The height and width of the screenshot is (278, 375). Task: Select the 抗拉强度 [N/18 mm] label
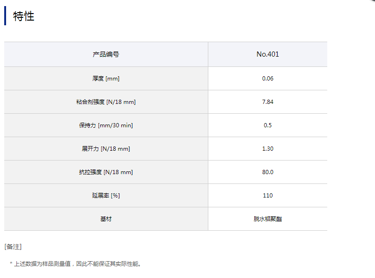[x=106, y=172]
